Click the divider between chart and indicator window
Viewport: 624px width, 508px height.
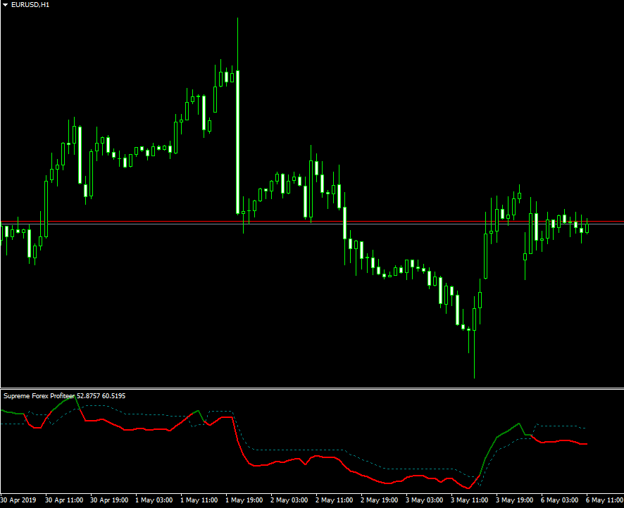312,388
